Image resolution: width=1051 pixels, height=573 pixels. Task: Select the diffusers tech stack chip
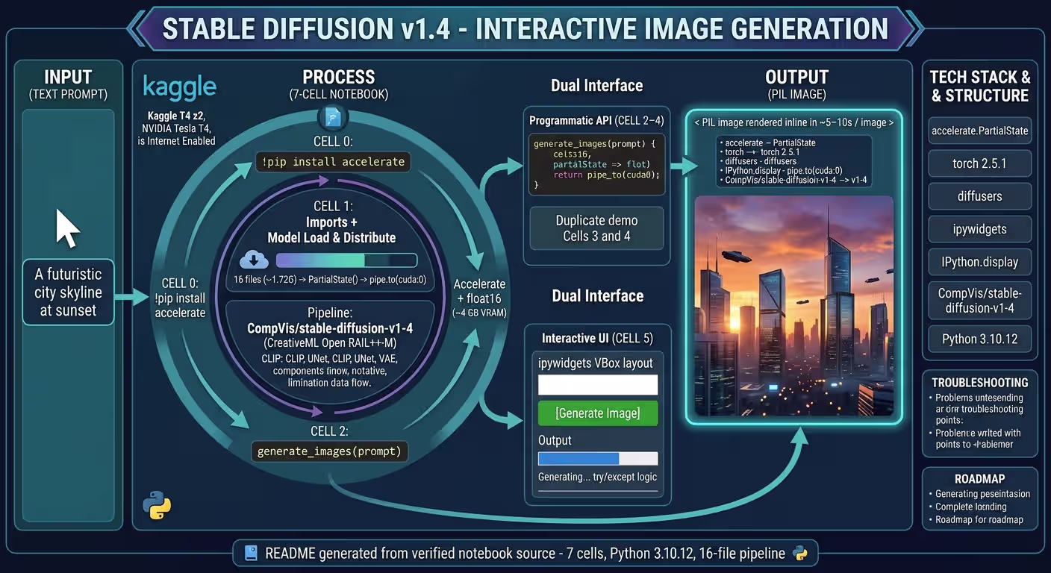pyautogui.click(x=980, y=196)
